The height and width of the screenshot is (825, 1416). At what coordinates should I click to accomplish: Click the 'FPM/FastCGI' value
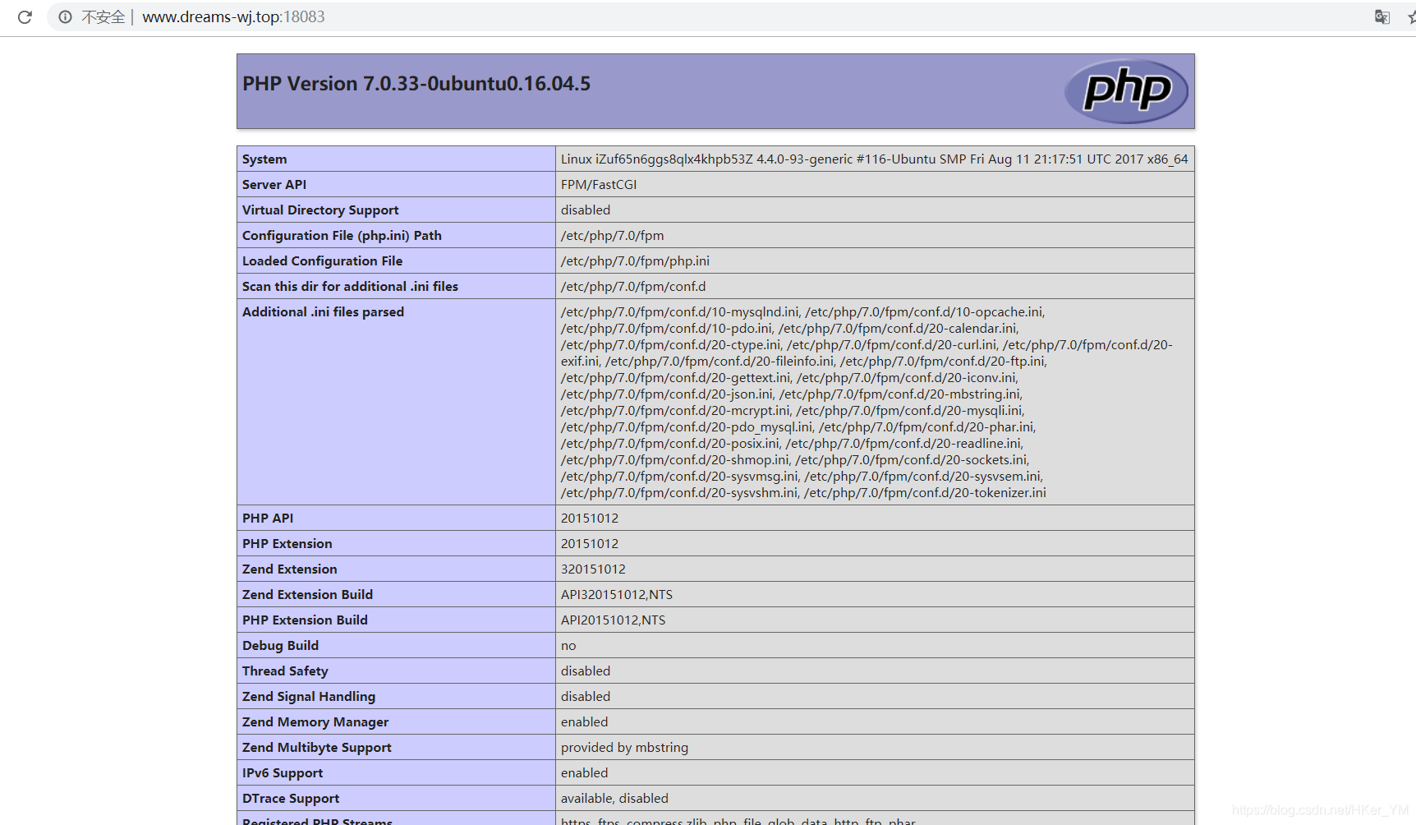tap(599, 185)
